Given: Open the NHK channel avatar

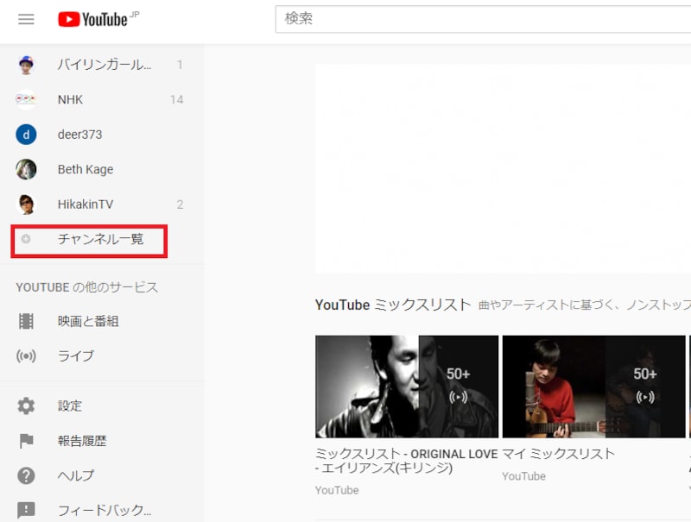Looking at the screenshot, I should point(26,99).
